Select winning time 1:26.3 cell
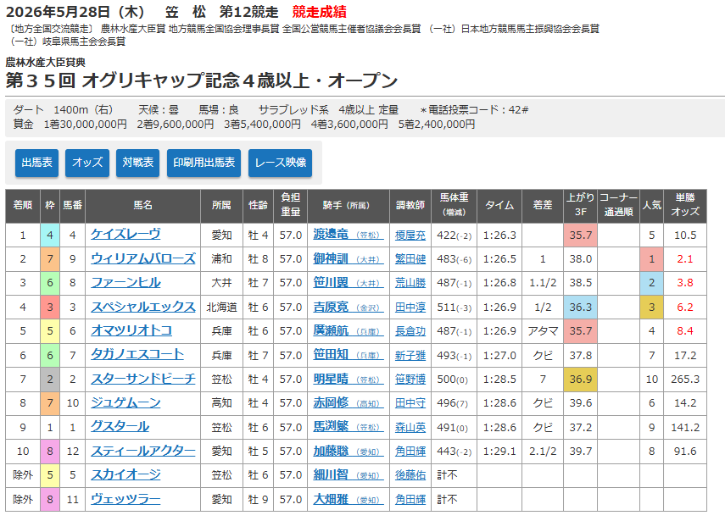Image resolution: width=725 pixels, height=521 pixels. coord(499,236)
